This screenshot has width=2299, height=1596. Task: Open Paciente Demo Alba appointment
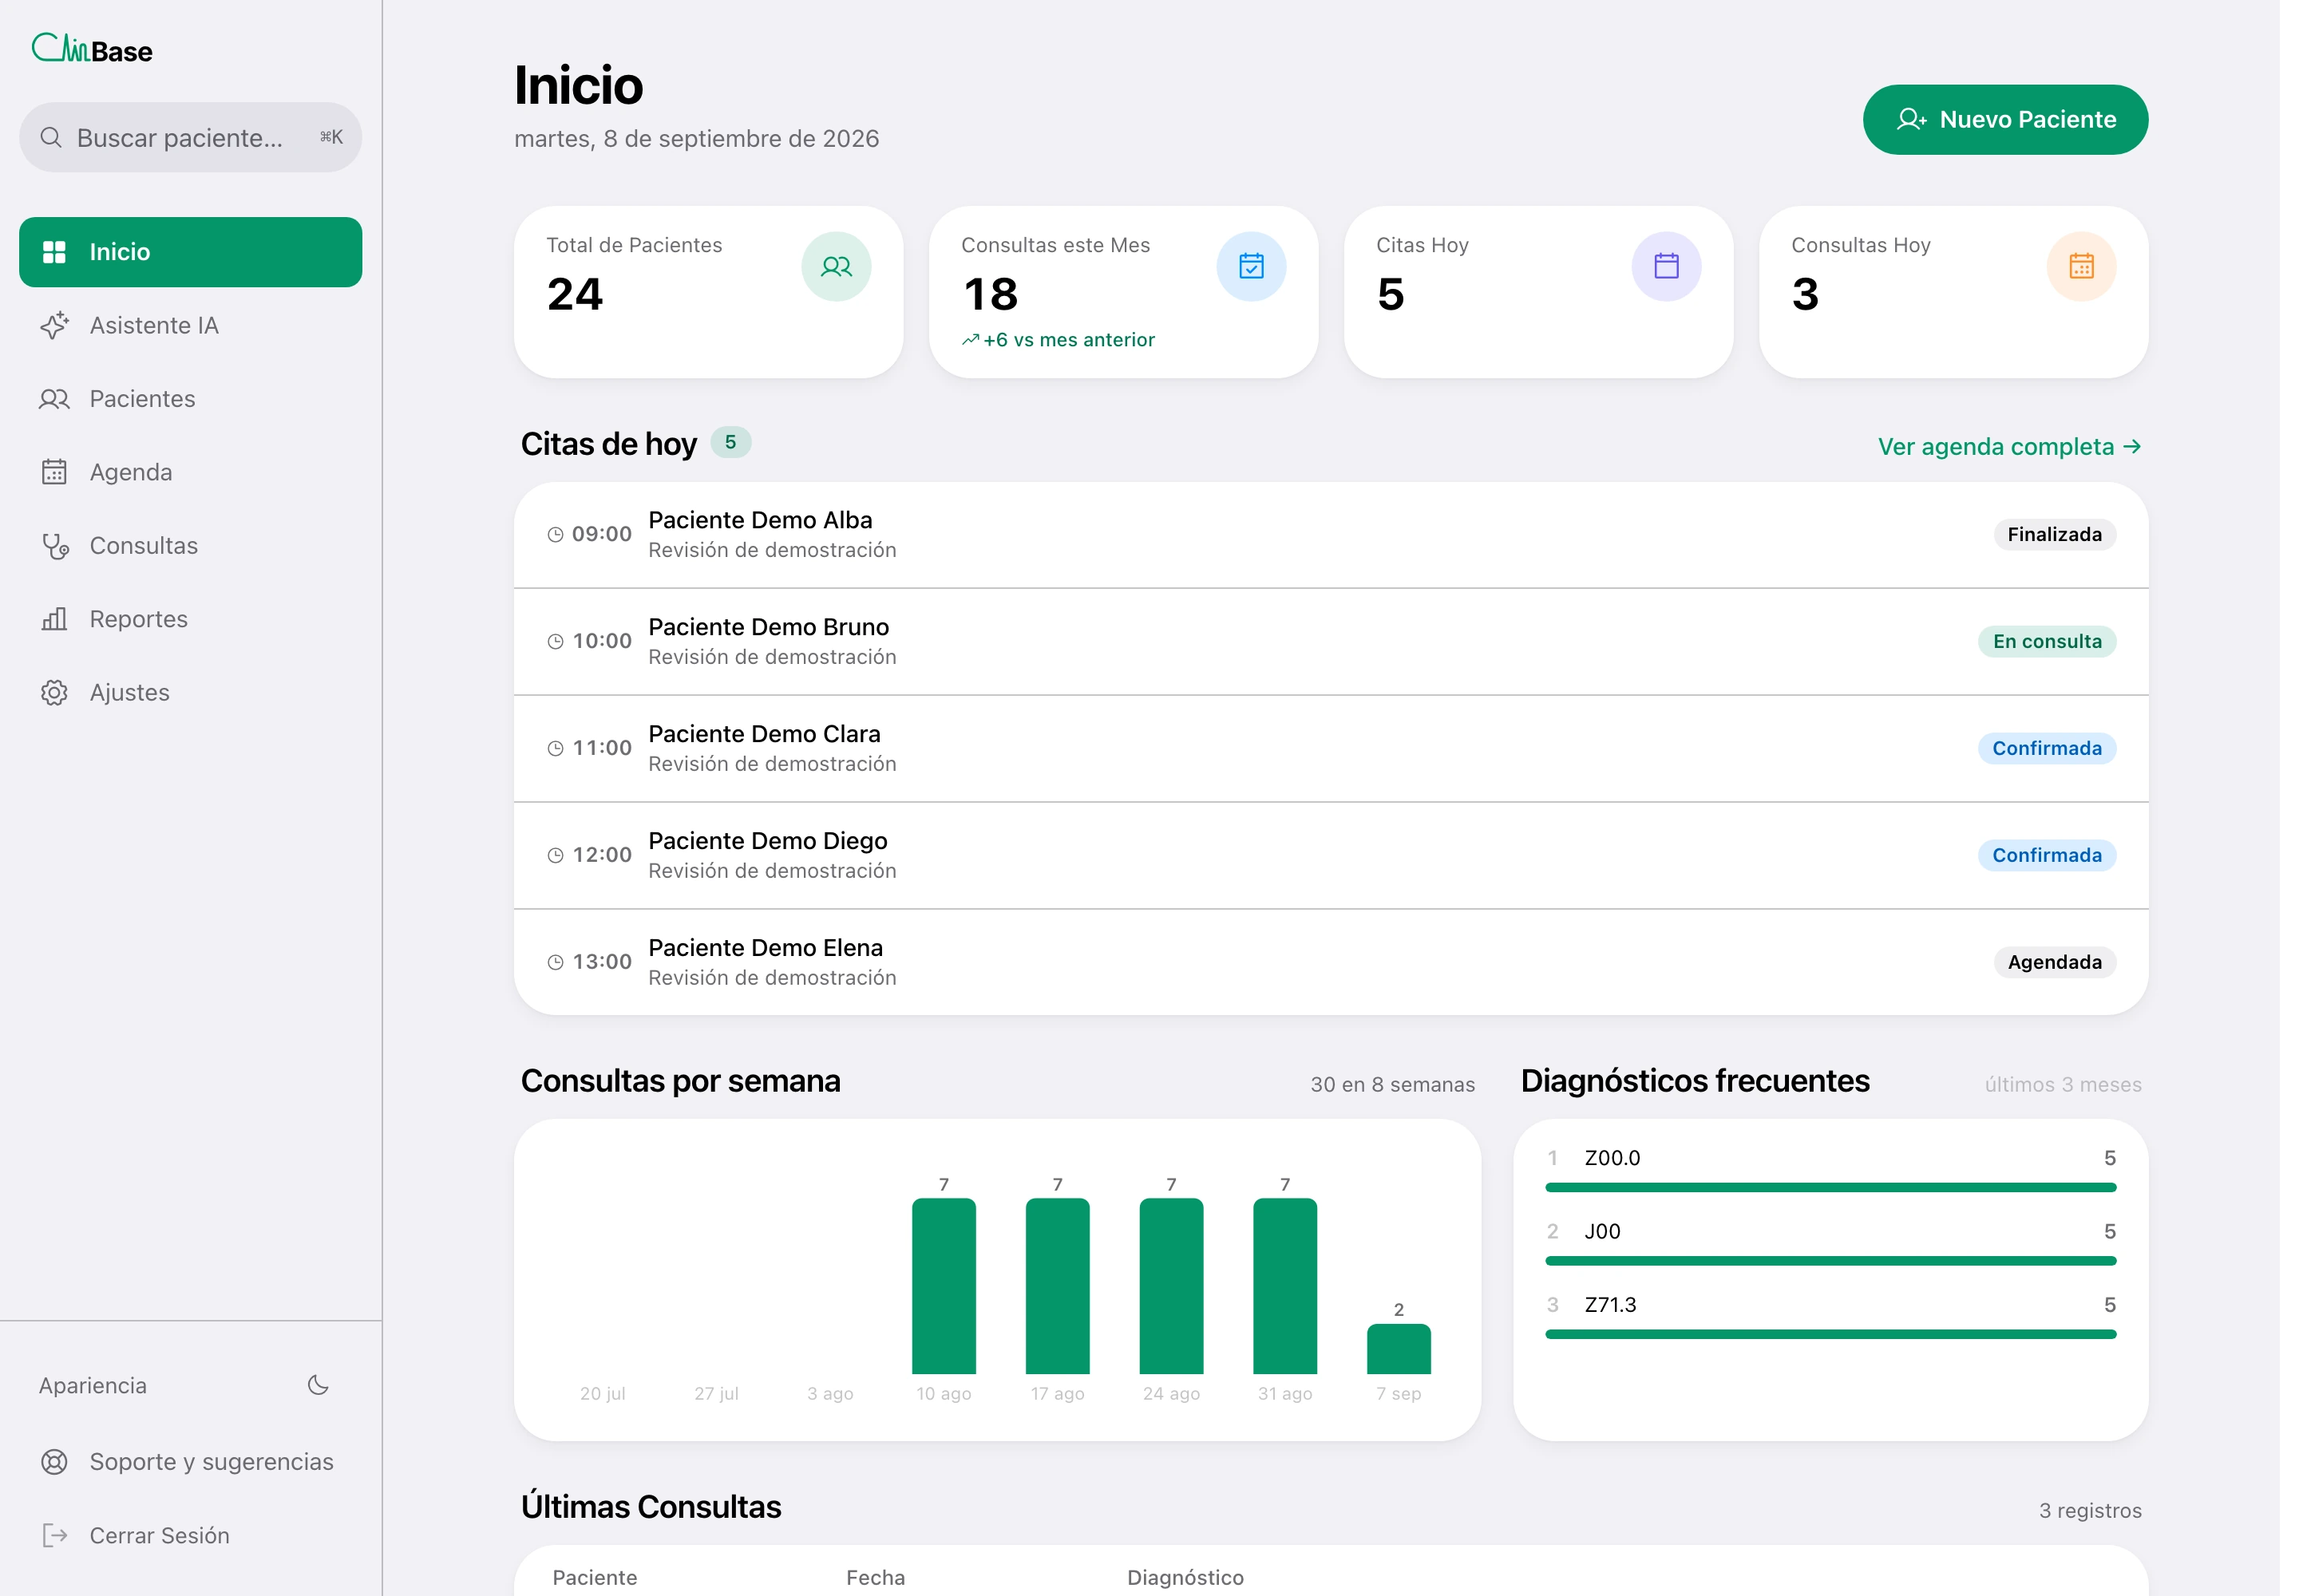pyautogui.click(x=1331, y=535)
